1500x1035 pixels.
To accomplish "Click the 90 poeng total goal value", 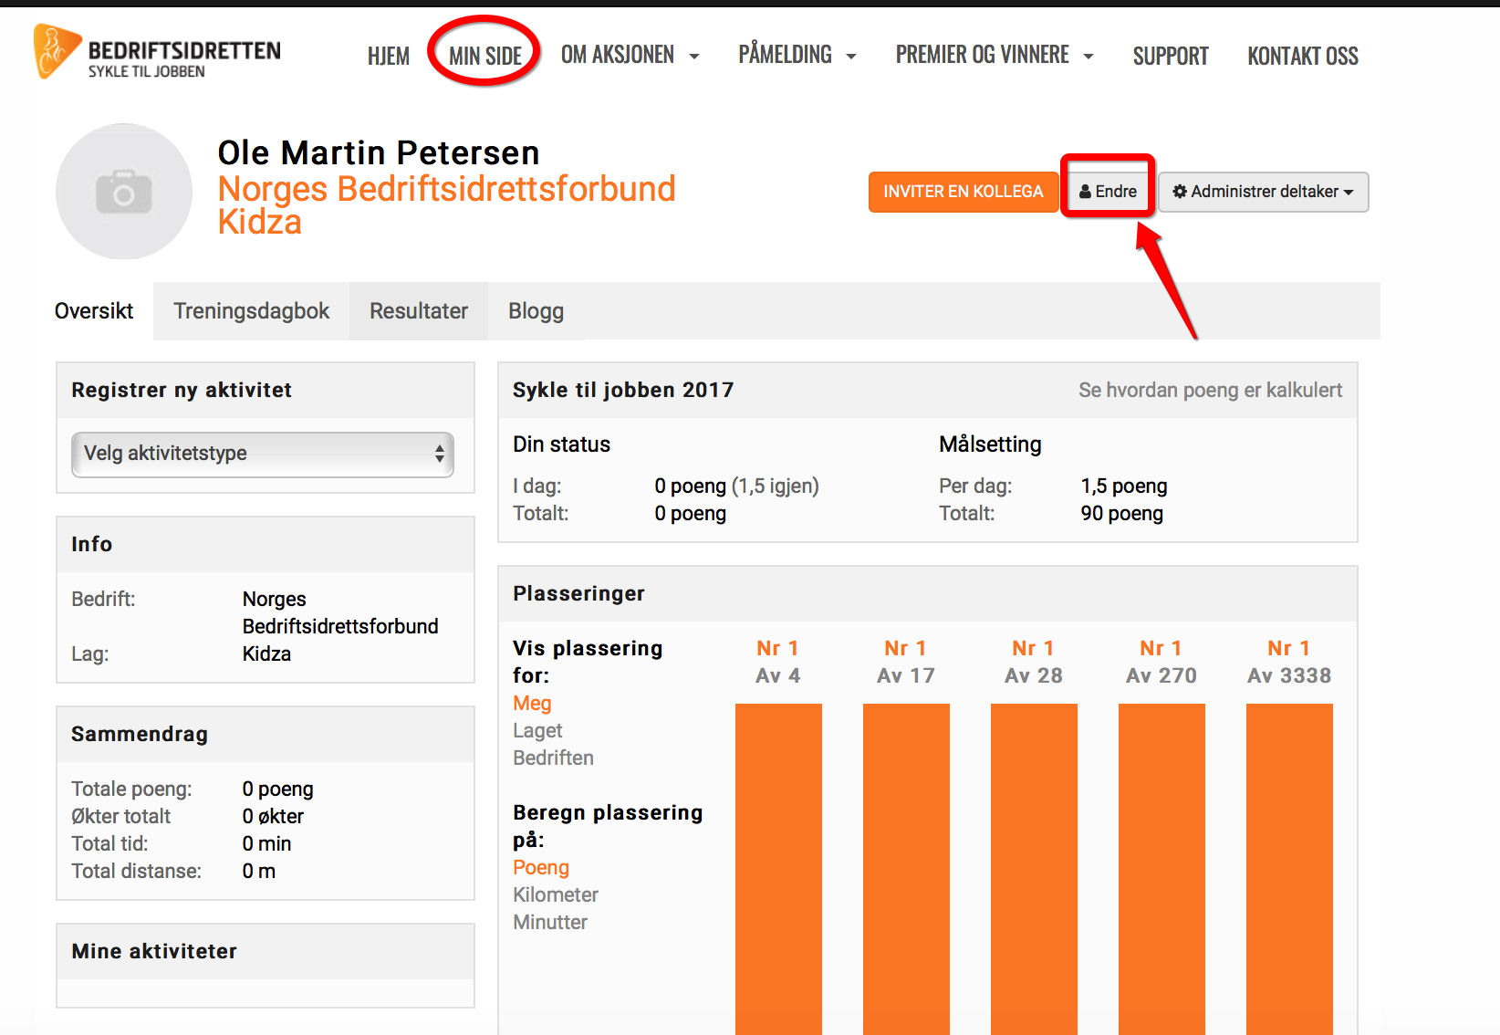I will [1122, 513].
